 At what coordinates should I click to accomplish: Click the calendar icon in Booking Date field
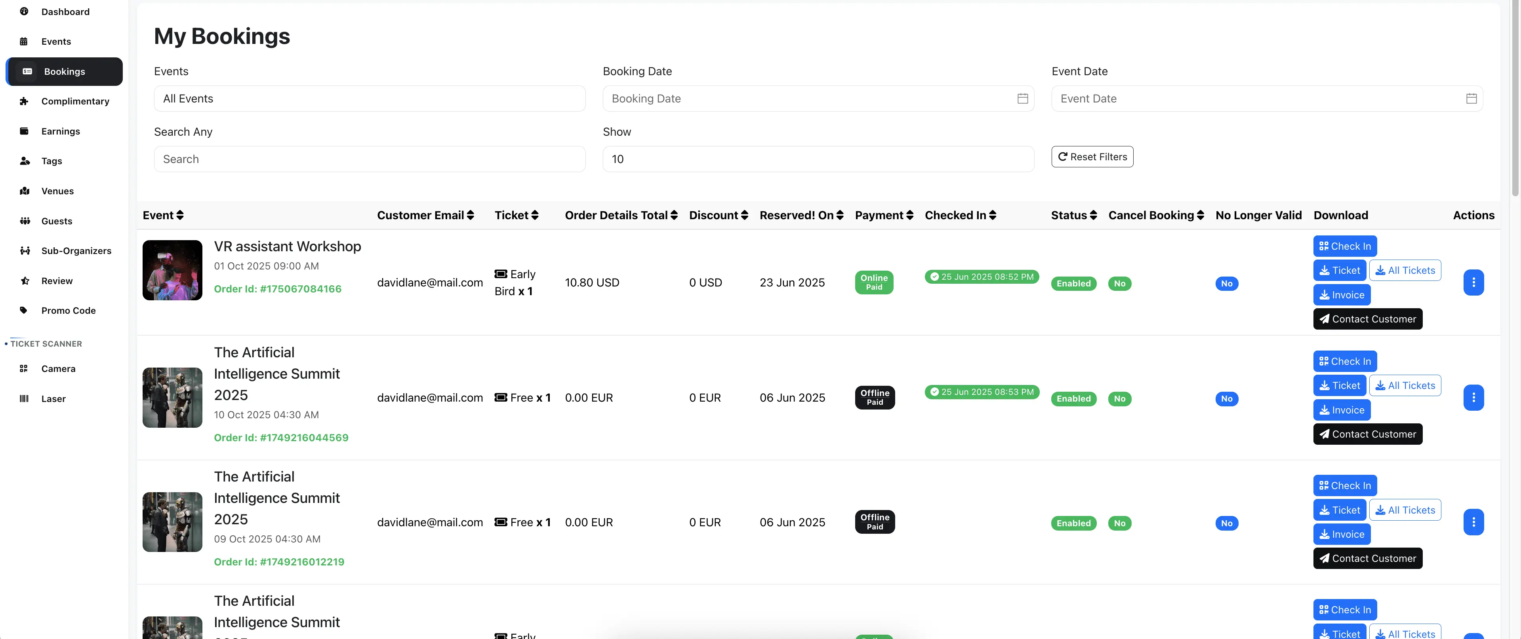coord(1023,99)
